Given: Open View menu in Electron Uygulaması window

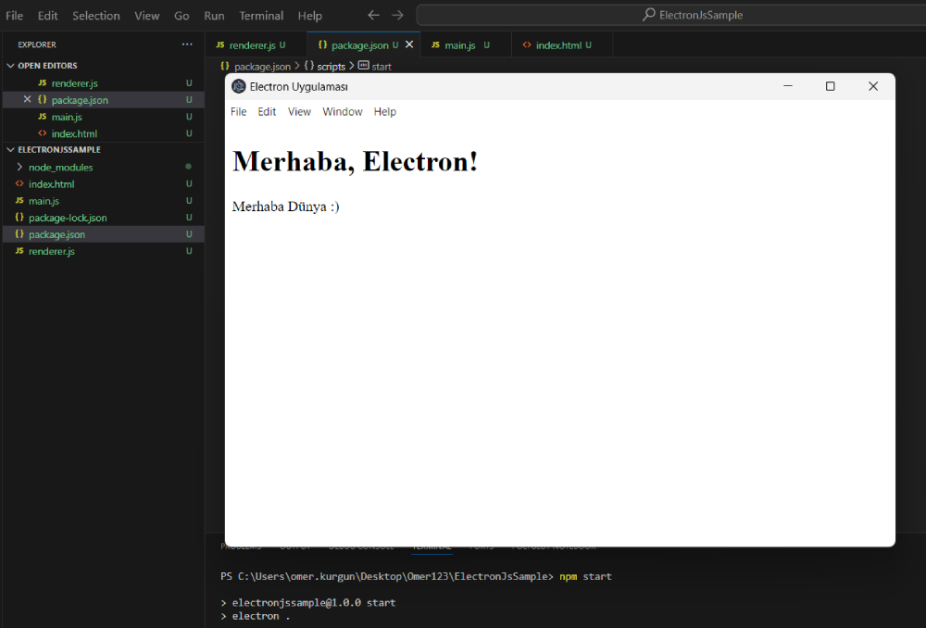Looking at the screenshot, I should (x=299, y=112).
